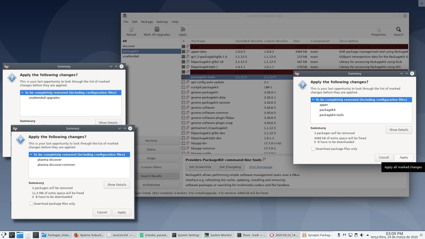425x239 pixels.
Task: Click the Search magnifier icon in Synaptic toolbar
Action: pyautogui.click(x=398, y=29)
